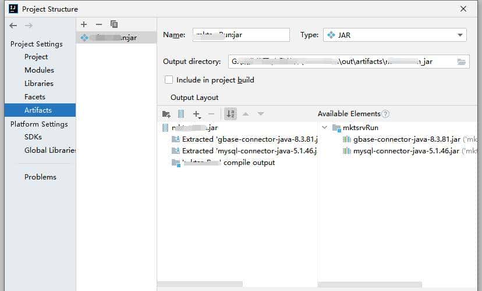The height and width of the screenshot is (291, 482).
Task: Browse for output directory folder
Action: [x=462, y=62]
